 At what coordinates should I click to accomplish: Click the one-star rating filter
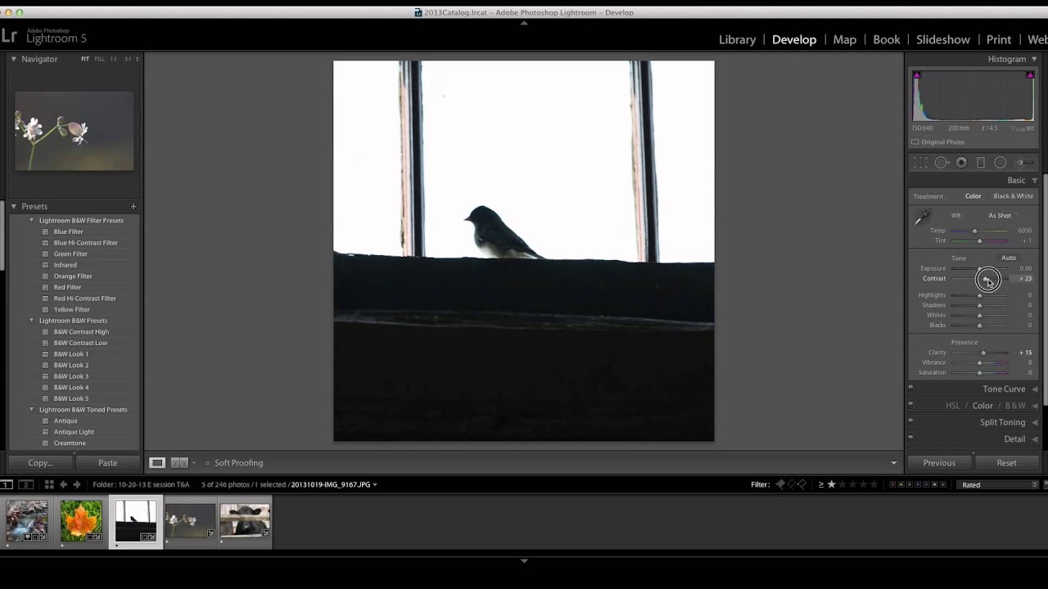[832, 484]
